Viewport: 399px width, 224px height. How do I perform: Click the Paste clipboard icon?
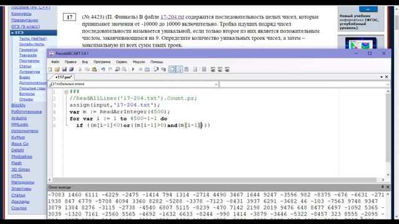(x=94, y=69)
